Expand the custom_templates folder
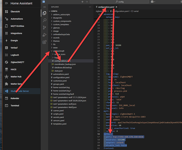Viewport: 182px width, 150px height. pyautogui.click(x=52, y=24)
